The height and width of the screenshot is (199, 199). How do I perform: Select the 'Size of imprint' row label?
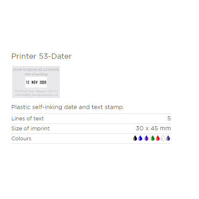[x=30, y=129]
